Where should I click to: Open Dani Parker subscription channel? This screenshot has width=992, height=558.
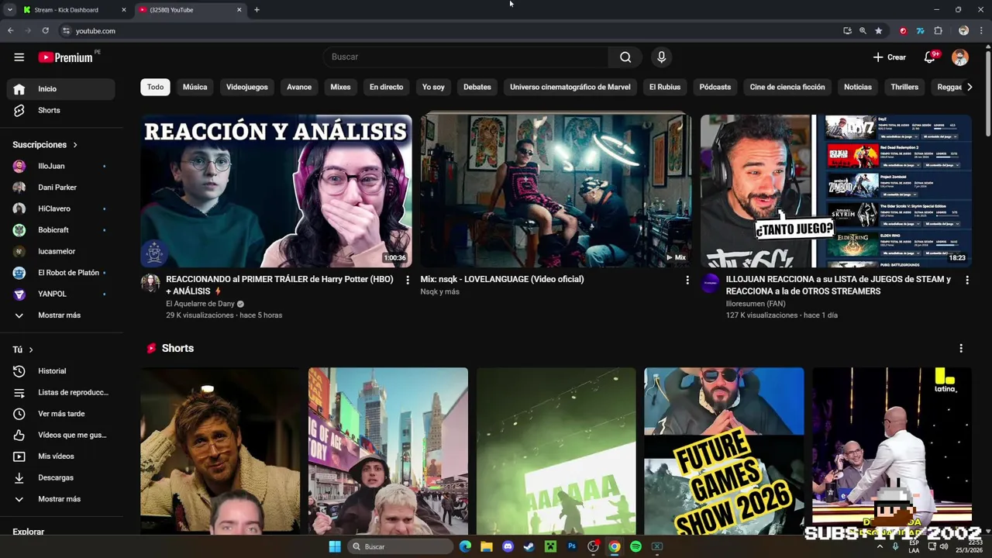point(61,188)
